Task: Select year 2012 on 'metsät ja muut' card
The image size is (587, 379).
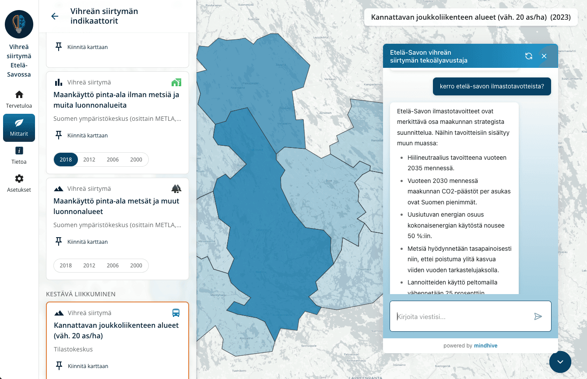Action: 89,266
